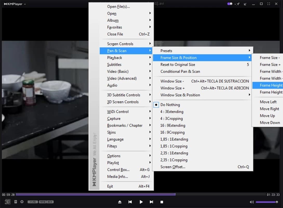The height and width of the screenshot is (208, 283).
Task: Toggle the purple switch in title bar
Action: pos(230,4)
